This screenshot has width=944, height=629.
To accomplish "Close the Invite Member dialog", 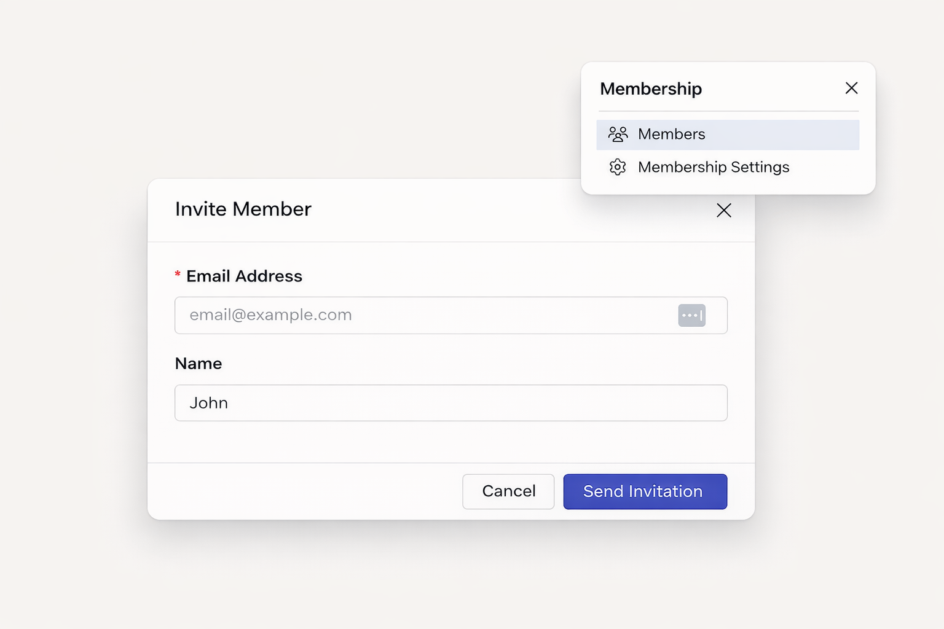I will tap(723, 211).
